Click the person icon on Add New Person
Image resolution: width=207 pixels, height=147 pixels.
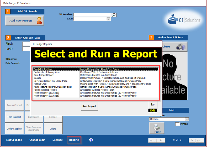pos(39,20)
